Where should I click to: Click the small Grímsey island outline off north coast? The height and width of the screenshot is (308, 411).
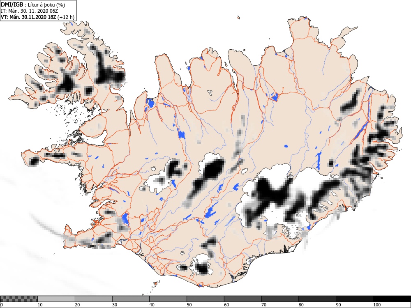click(238, 18)
